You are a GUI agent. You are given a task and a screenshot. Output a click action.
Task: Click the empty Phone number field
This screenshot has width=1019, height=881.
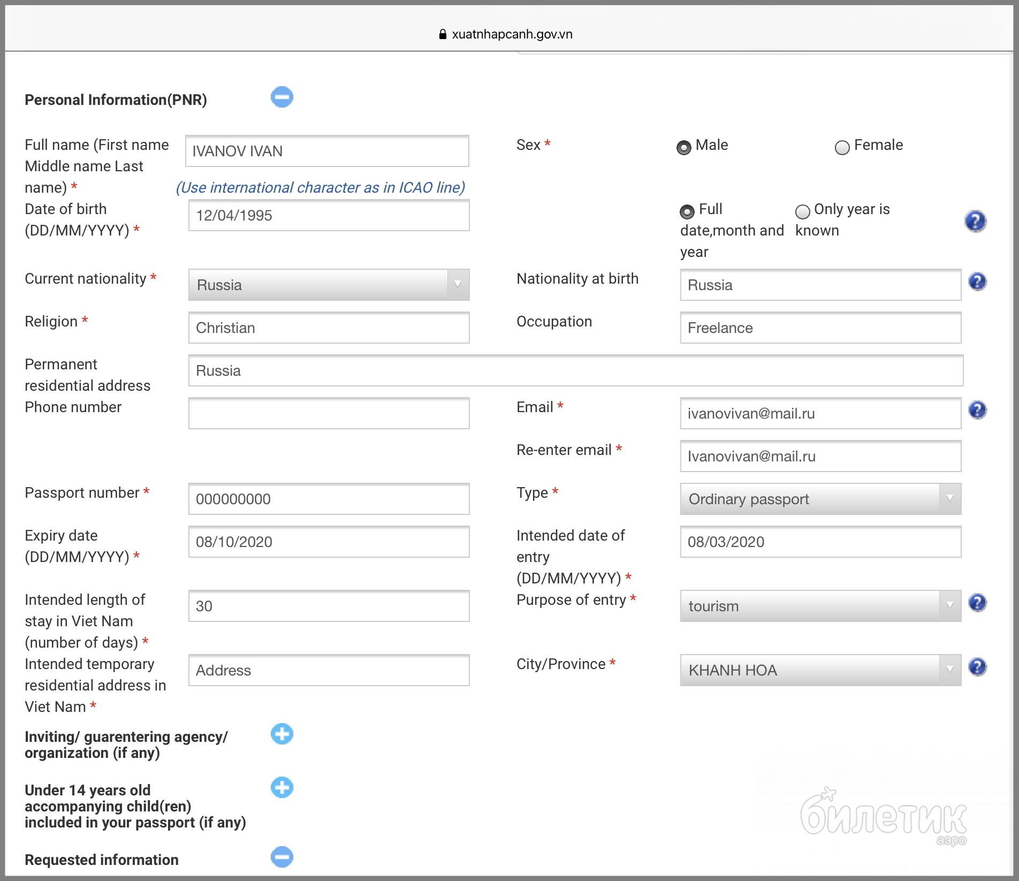(x=329, y=413)
